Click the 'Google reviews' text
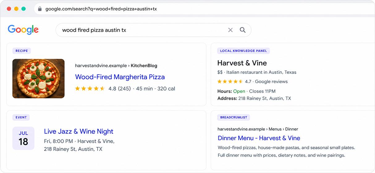The image size is (375, 173). click(x=271, y=82)
